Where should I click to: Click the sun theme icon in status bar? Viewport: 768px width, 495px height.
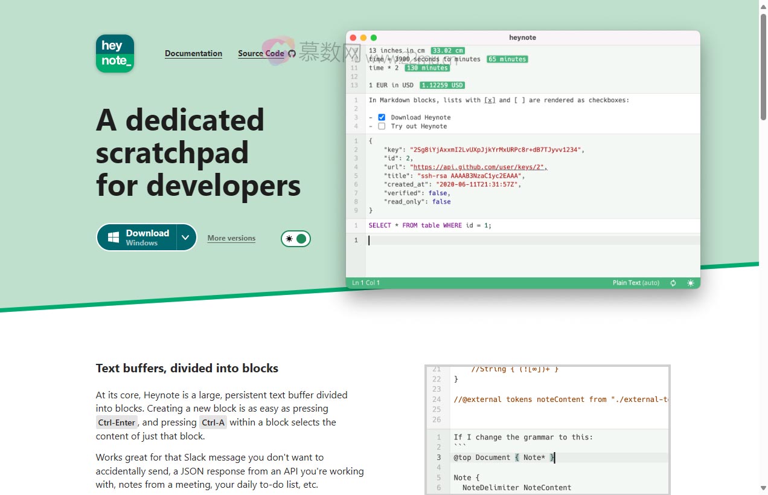[690, 283]
